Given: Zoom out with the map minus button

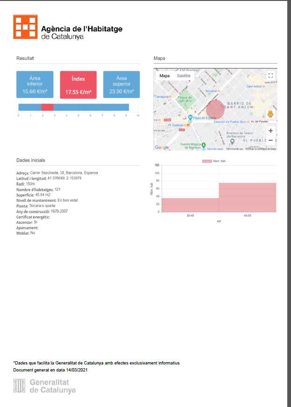Looking at the screenshot, I should tap(270, 140).
